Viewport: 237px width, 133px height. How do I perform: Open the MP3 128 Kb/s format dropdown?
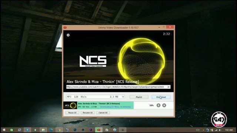(x=96, y=97)
